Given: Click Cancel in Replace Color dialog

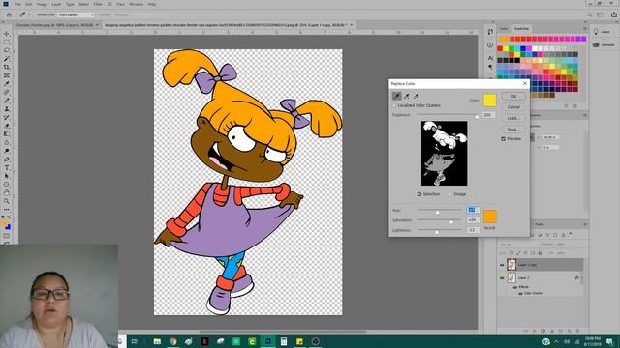Looking at the screenshot, I should click(x=513, y=107).
